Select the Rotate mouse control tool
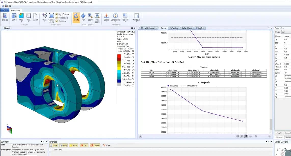Viewport: 291px width, 156px height. point(76,17)
